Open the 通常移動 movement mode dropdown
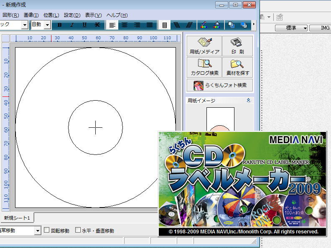The image size is (331, 248). tap(38, 231)
